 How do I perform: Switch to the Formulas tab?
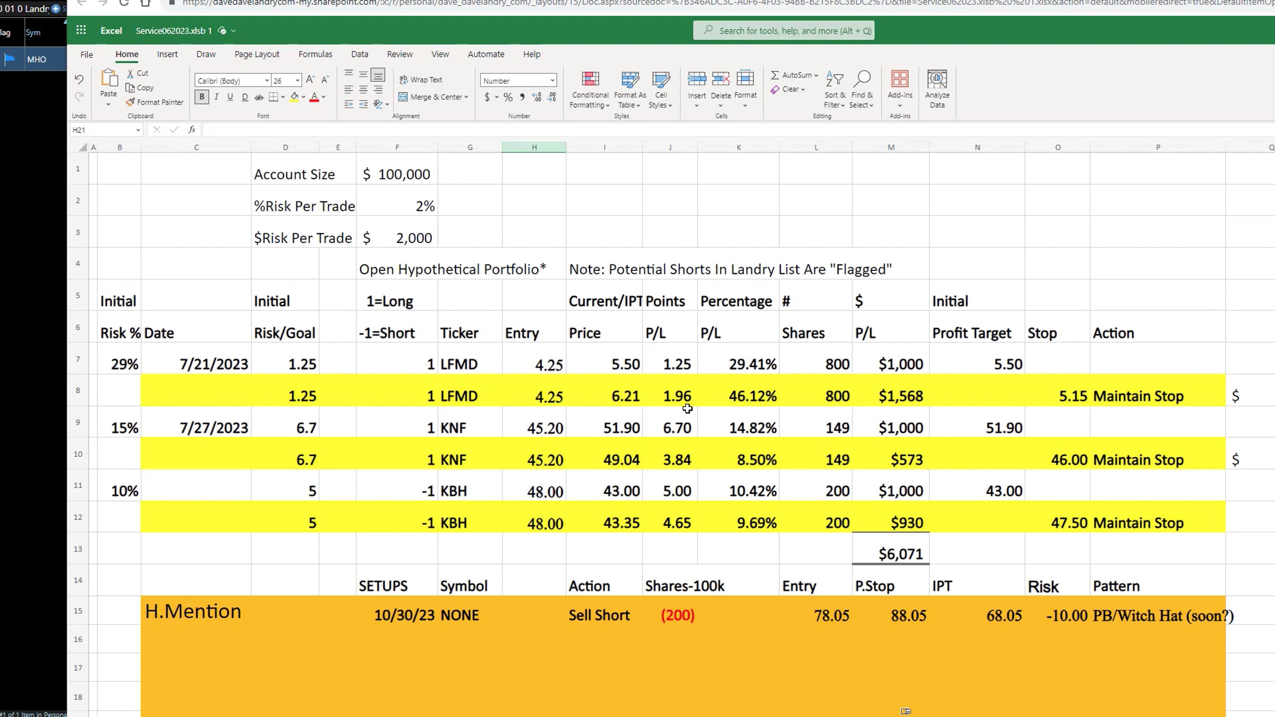pyautogui.click(x=316, y=54)
